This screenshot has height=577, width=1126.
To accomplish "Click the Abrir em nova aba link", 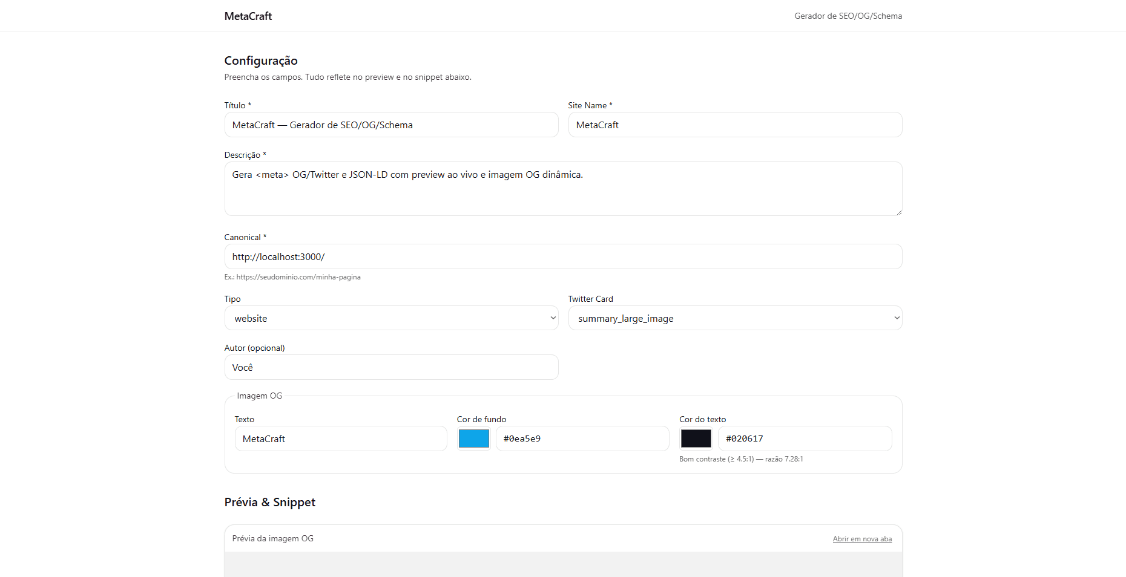I will pos(862,538).
